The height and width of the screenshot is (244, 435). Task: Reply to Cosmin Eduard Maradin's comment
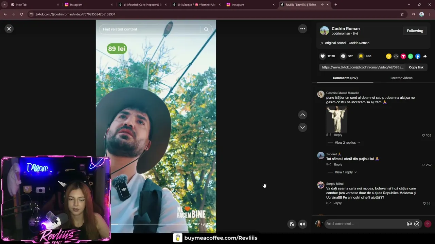[338, 135]
